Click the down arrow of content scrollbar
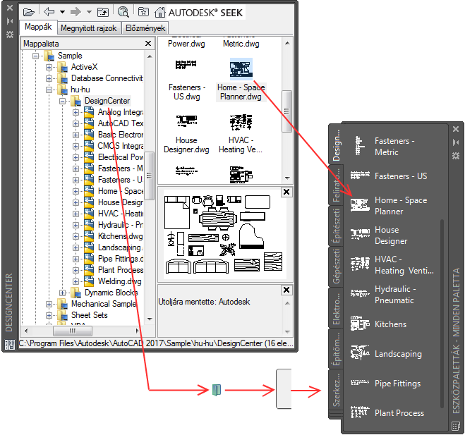Image resolution: width=465 pixels, height=435 pixels. [287, 178]
